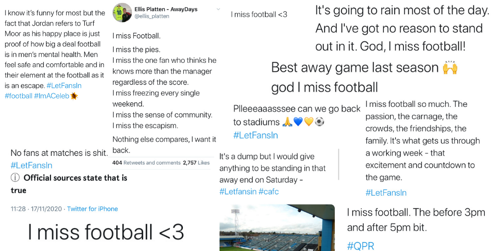Open the #football hashtag link
This screenshot has width=502, height=251.
[x=18, y=96]
